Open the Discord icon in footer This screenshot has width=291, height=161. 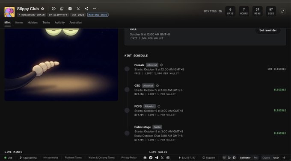(x=145, y=158)
